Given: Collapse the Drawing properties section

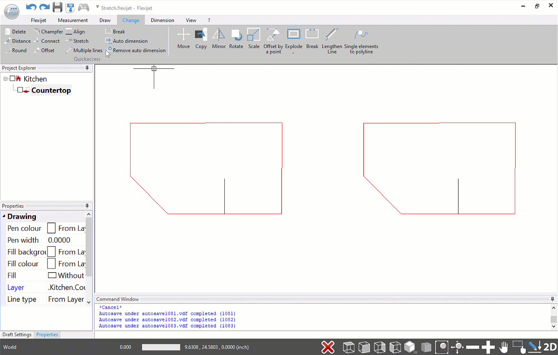Looking at the screenshot, I should tap(3, 216).
